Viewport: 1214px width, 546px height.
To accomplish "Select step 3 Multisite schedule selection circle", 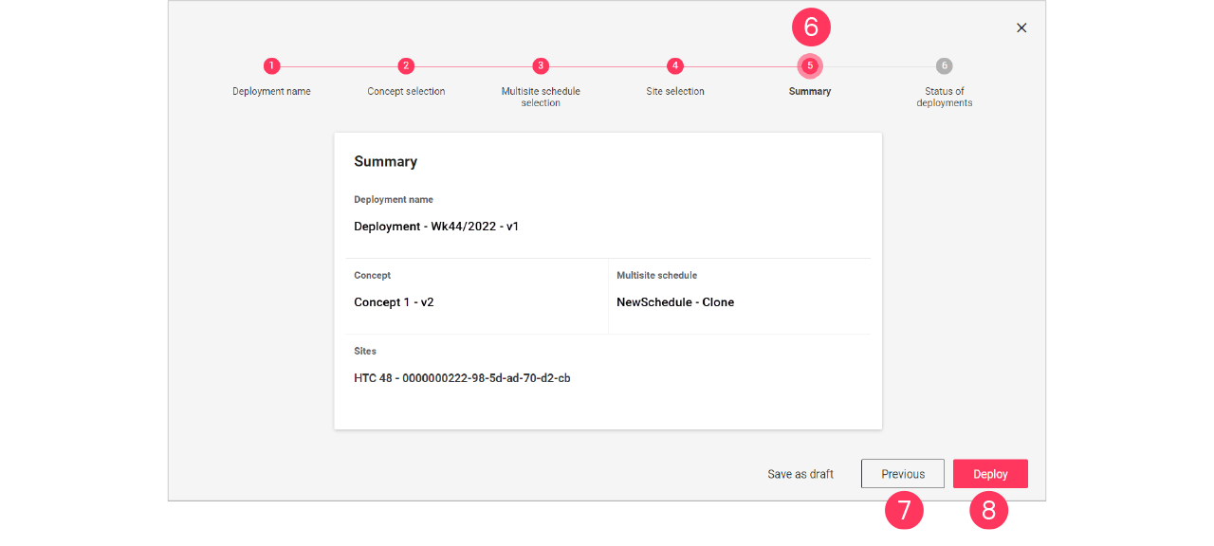I will click(541, 66).
